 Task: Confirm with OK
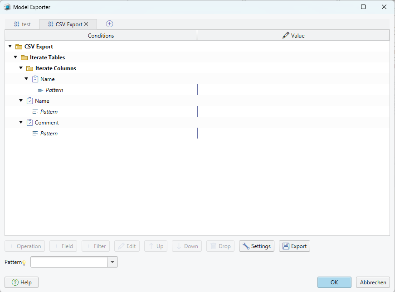point(334,282)
